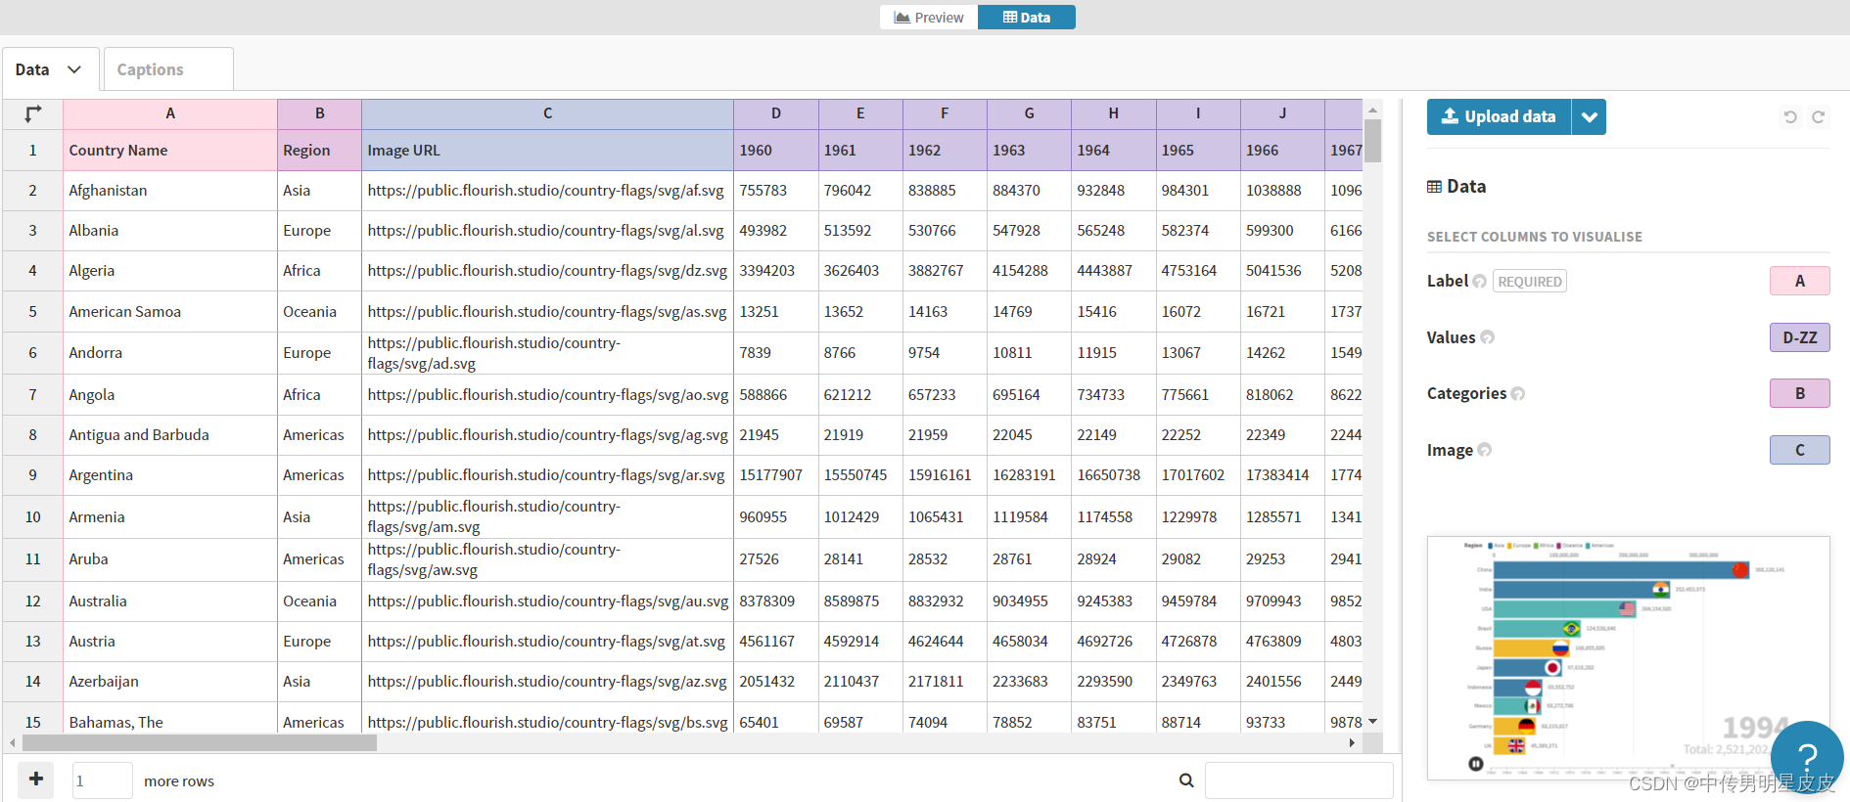Select column A header
This screenshot has height=802, width=1850.
click(170, 113)
